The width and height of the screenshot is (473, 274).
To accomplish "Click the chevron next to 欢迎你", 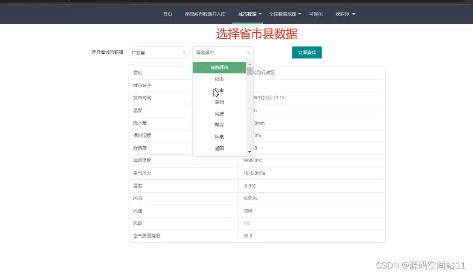I will click(353, 14).
